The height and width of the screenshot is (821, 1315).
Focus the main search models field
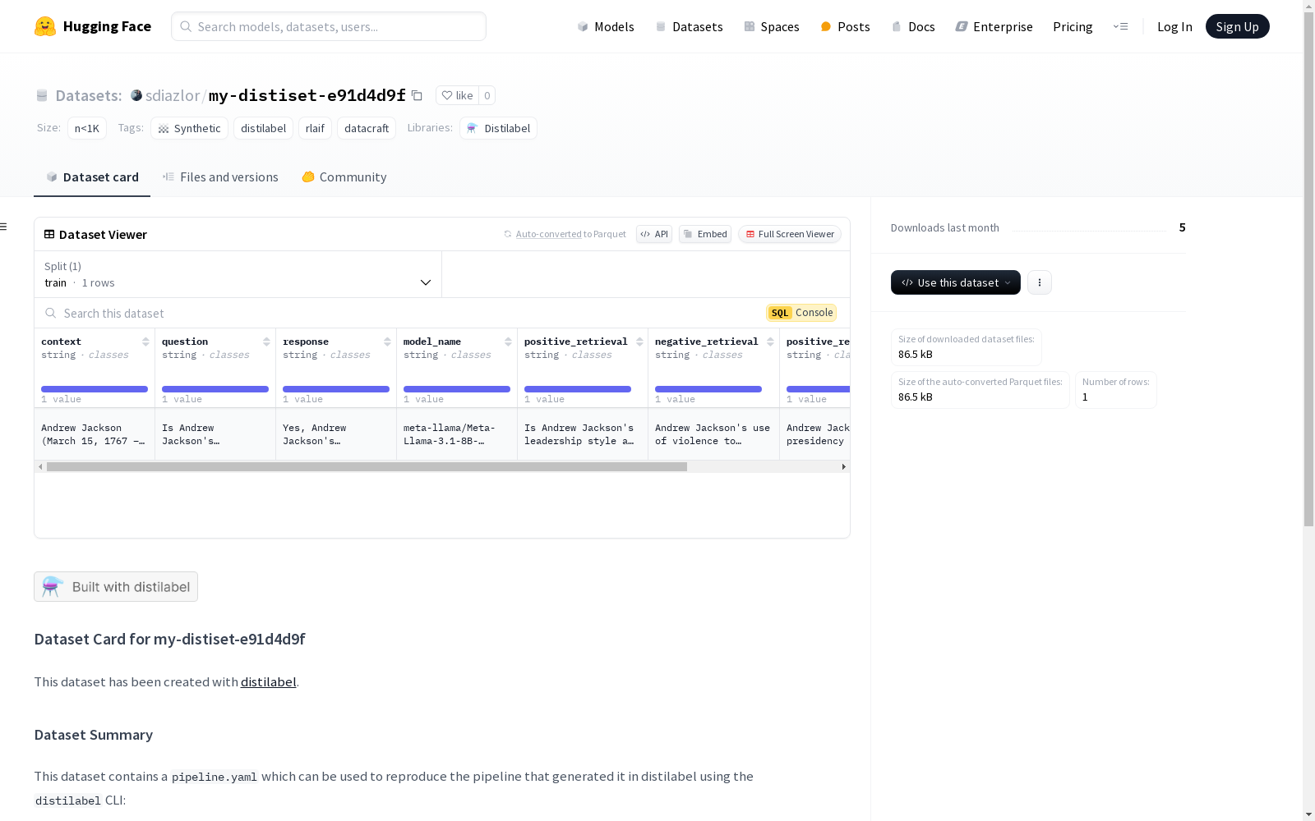coord(329,26)
